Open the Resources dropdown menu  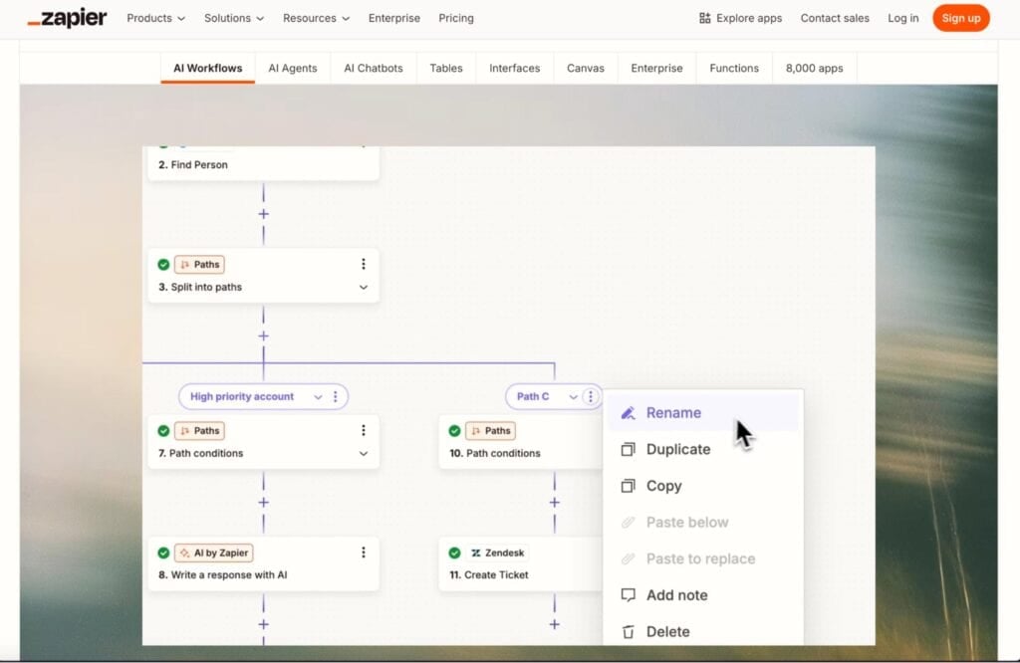point(316,18)
